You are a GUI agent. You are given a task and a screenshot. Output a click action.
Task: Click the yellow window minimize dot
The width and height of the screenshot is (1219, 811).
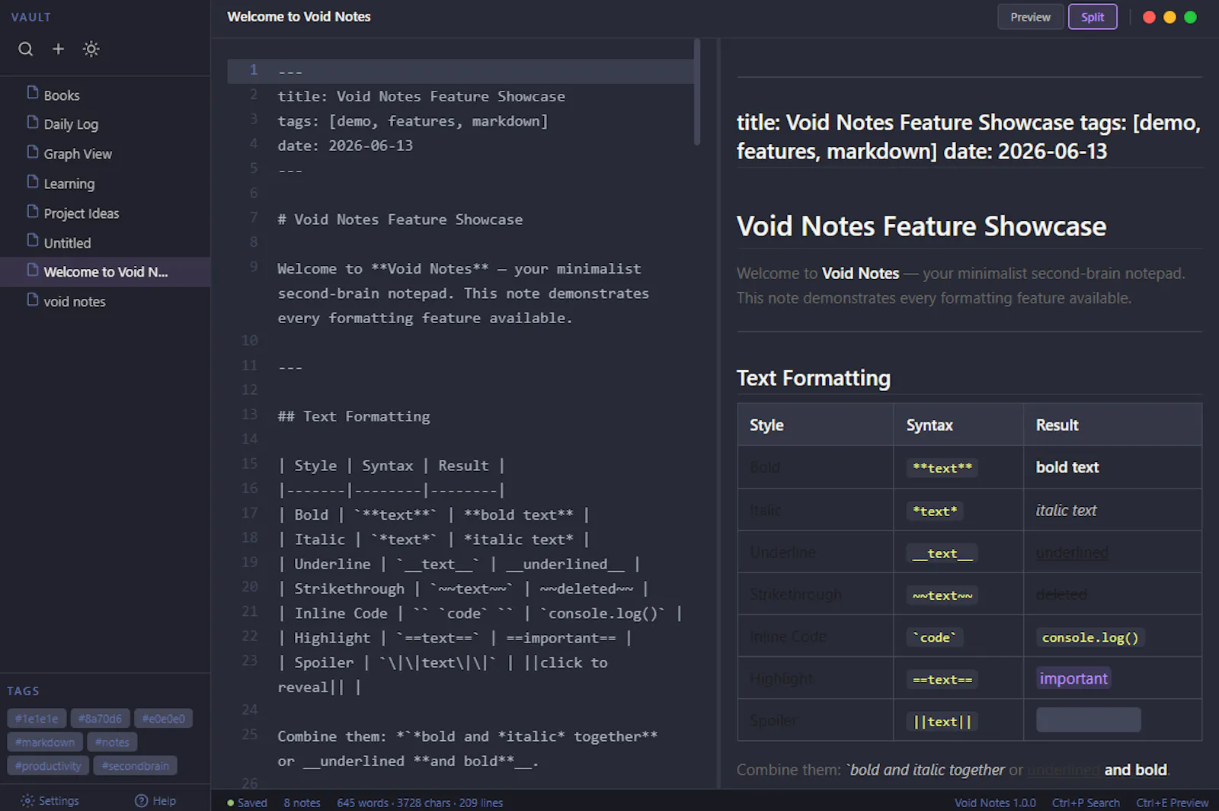pos(1169,17)
